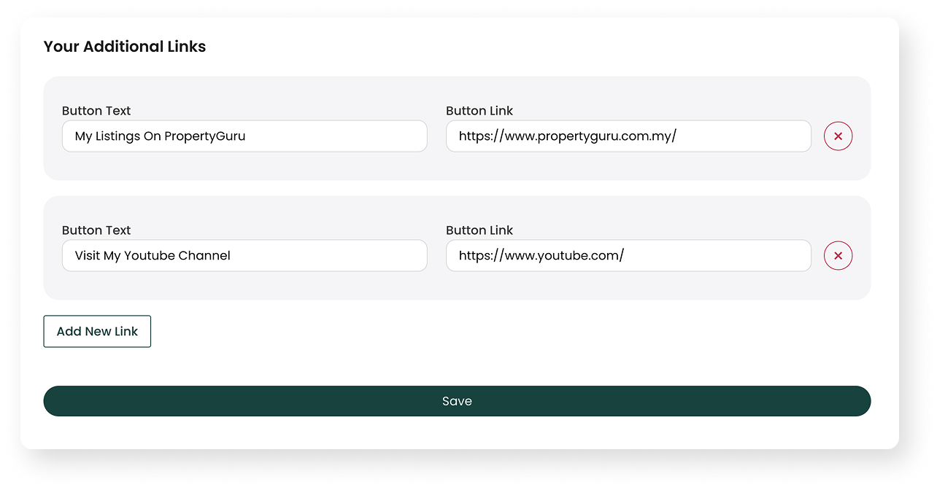Click 'Button Text' label above PropertyGuru field
Image resolution: width=937 pixels, height=490 pixels.
(x=96, y=111)
